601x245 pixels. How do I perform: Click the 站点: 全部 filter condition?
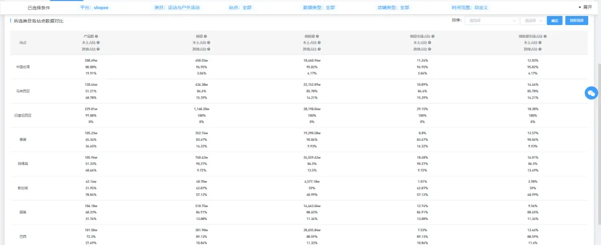click(242, 7)
